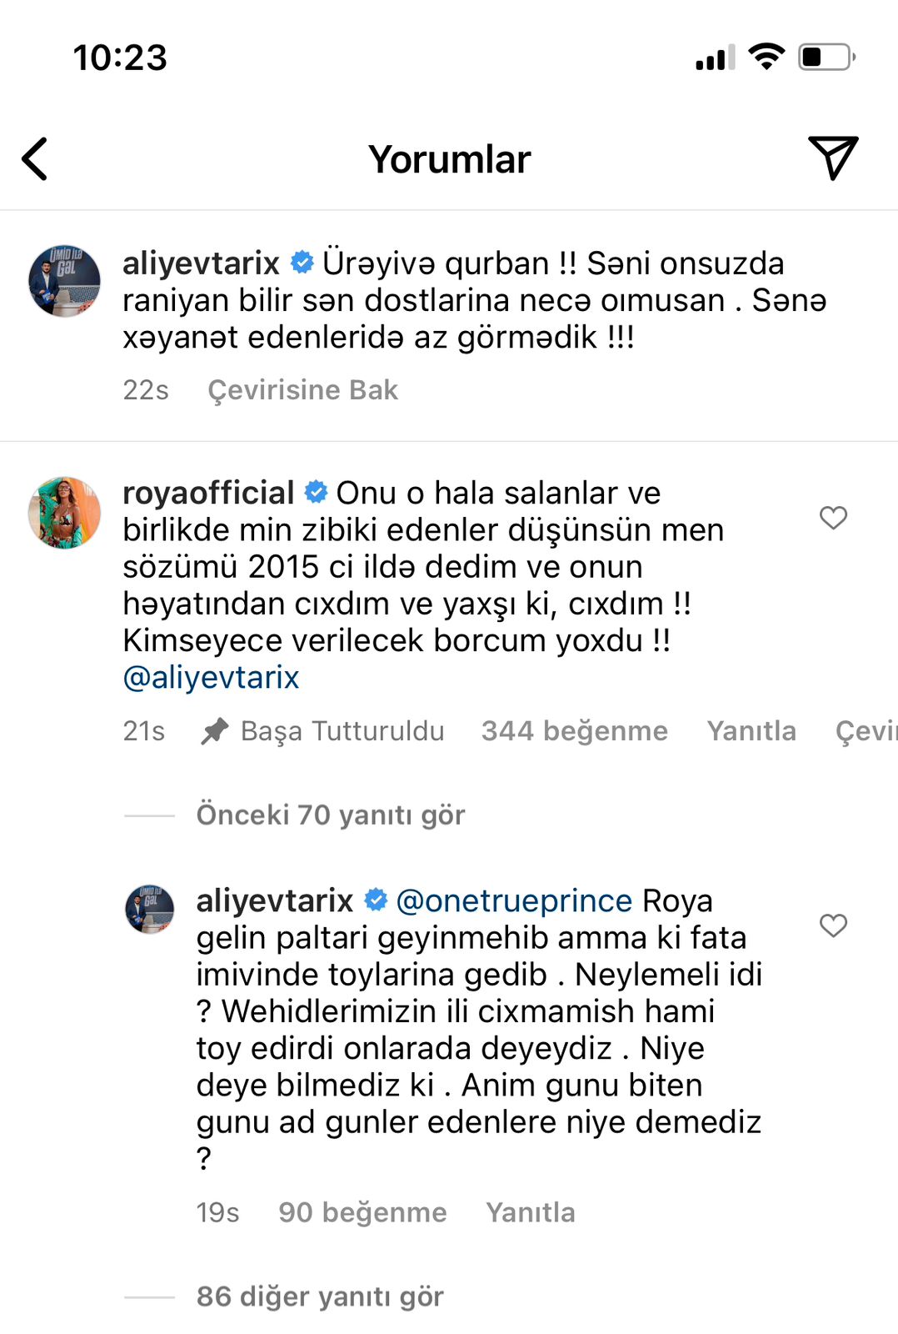Image resolution: width=898 pixels, height=1334 pixels.
Task: Tap the back arrow icon
Action: pyautogui.click(x=35, y=158)
